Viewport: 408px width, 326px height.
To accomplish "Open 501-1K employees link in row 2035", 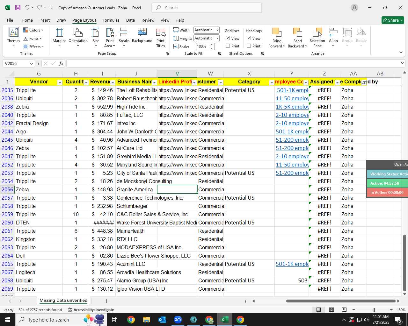I will (x=292, y=90).
